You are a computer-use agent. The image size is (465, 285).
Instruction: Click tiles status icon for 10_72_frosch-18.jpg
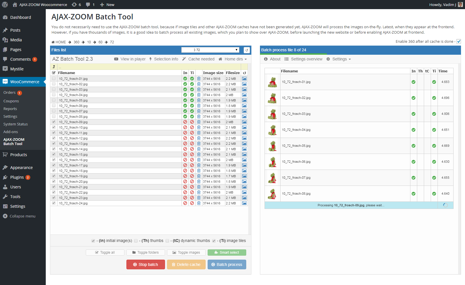point(192,171)
